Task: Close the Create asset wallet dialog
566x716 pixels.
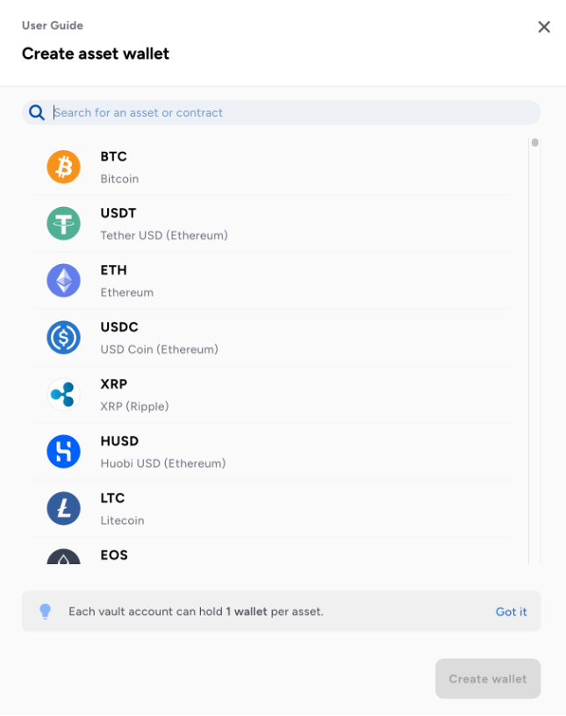Action: coord(544,27)
